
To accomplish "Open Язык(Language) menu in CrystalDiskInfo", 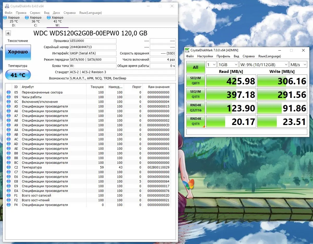I will (x=90, y=13).
